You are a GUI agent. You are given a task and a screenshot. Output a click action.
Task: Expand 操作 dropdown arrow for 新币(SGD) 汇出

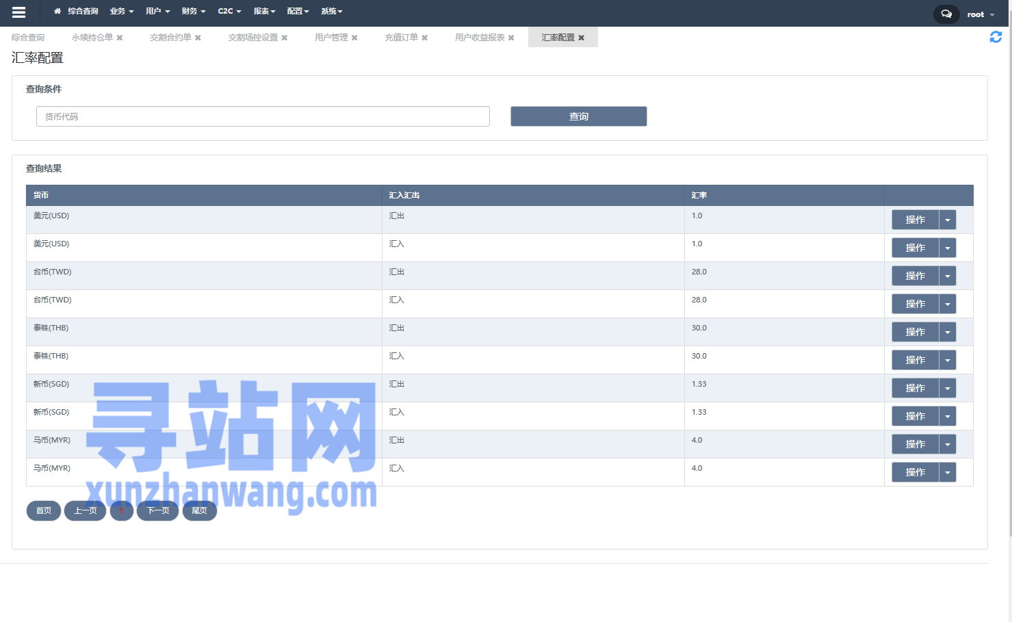pos(948,388)
